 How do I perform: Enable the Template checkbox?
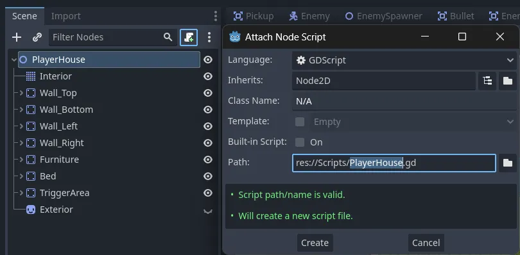click(300, 122)
